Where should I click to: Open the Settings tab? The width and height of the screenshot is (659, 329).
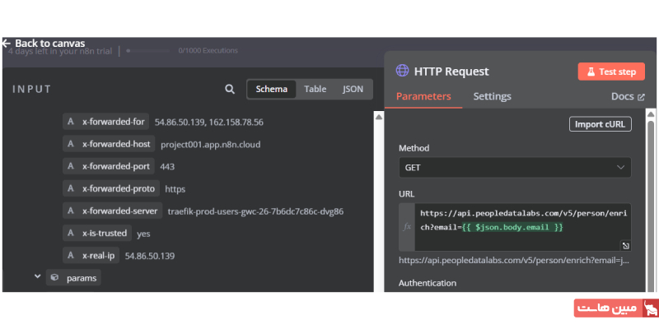pyautogui.click(x=492, y=96)
